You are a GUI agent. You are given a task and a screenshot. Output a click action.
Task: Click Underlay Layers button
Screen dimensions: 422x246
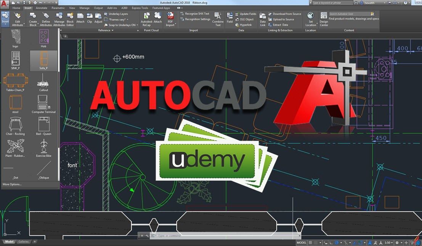116,14
